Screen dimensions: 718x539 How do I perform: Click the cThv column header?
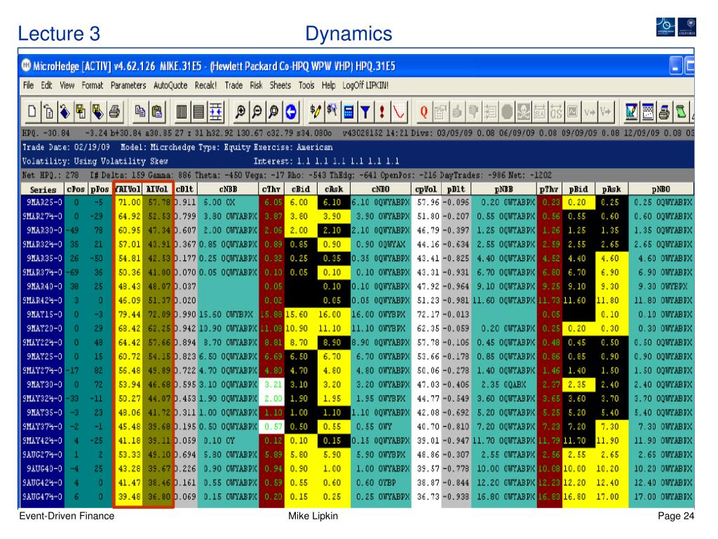(x=271, y=189)
